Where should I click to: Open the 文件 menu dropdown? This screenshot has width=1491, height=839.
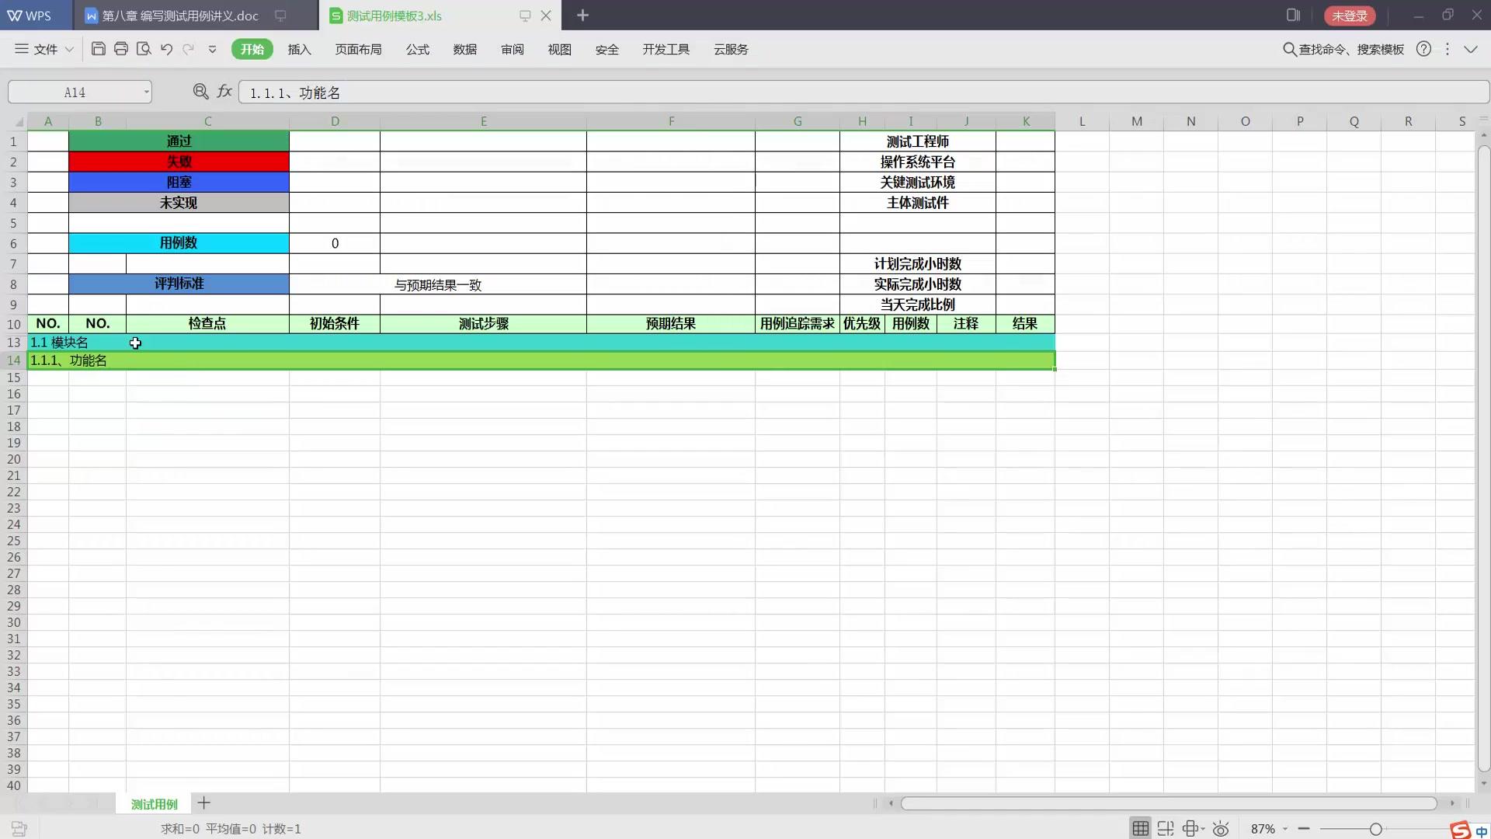(45, 49)
